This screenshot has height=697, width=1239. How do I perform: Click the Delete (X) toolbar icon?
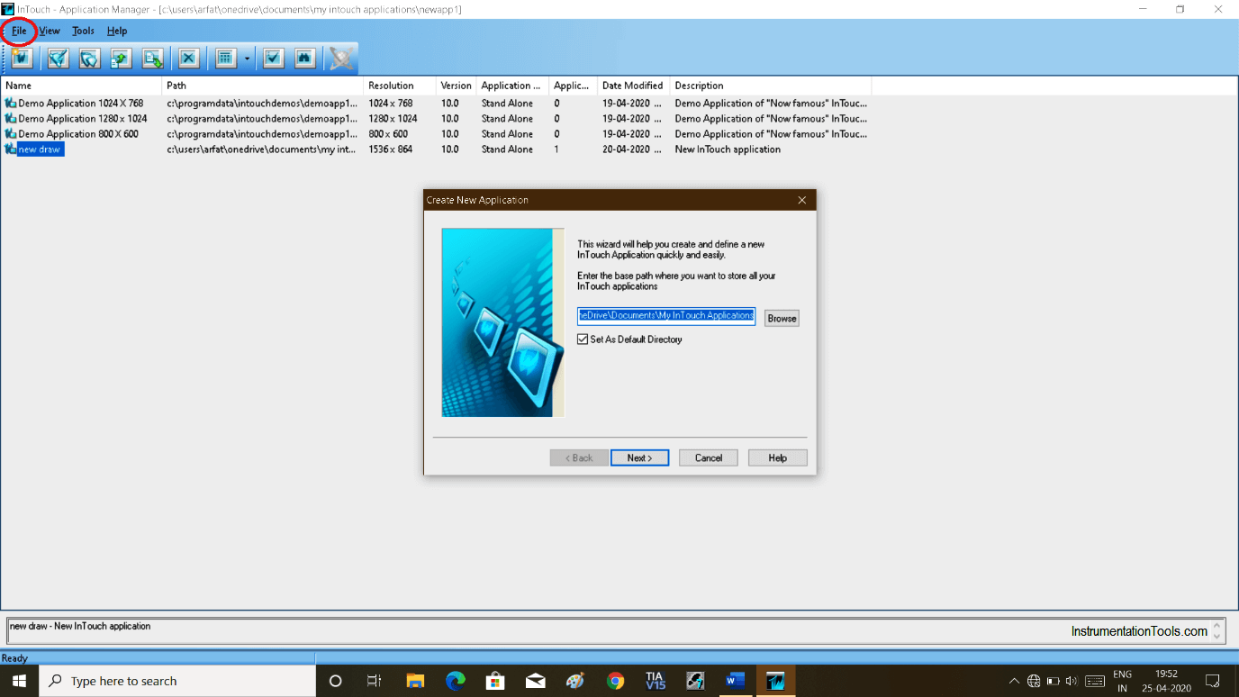point(188,59)
